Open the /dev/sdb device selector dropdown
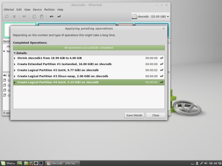 pyautogui.click(x=151, y=16)
